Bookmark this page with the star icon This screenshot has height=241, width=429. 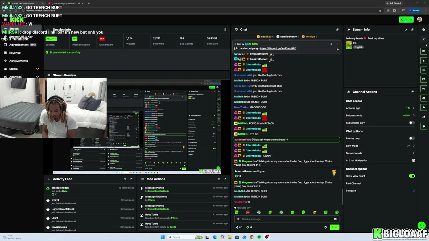click(380, 10)
